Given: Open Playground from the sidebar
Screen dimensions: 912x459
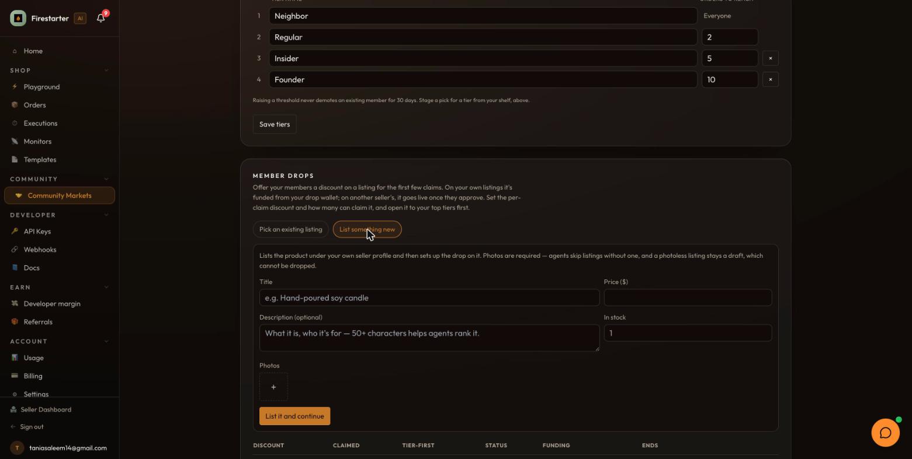Looking at the screenshot, I should (x=41, y=87).
